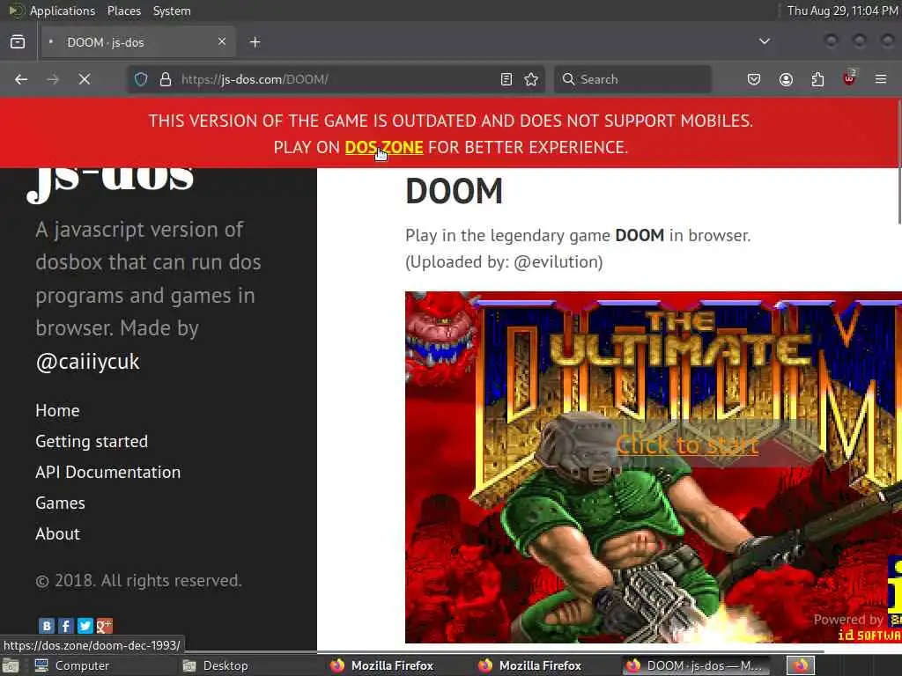
Task: Switch to the DOOM · js-dos taskbar item
Action: [x=696, y=665]
